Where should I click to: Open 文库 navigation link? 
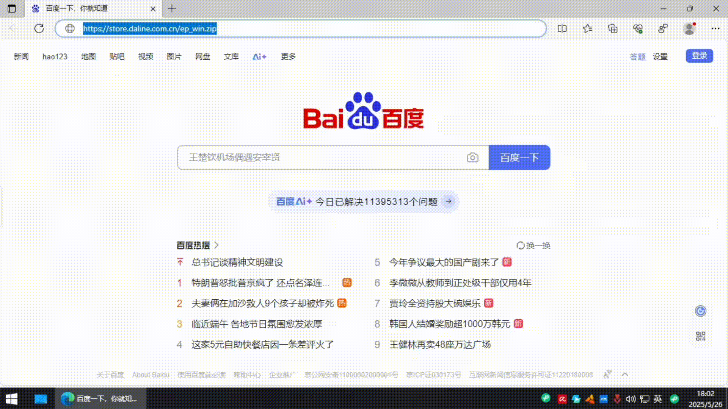(231, 56)
